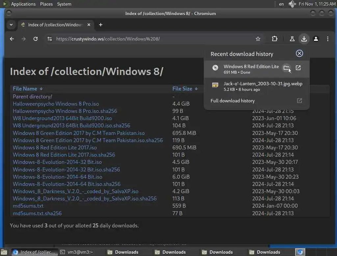Image resolution: width=337 pixels, height=256 pixels.
Task: Show Windows 8 Red Edition Lite in folder
Action: (287, 68)
